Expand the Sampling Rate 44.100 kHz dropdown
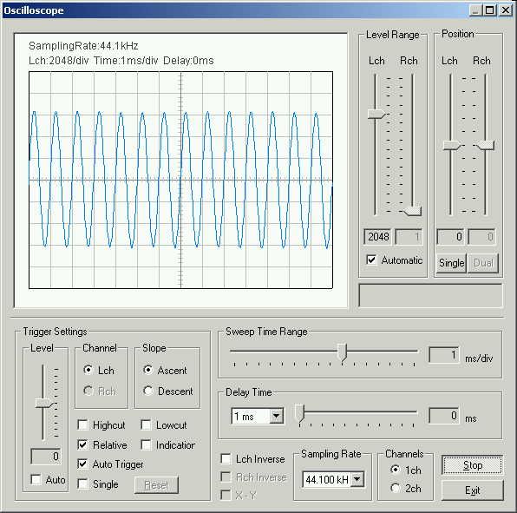The height and width of the screenshot is (513, 517). [357, 479]
